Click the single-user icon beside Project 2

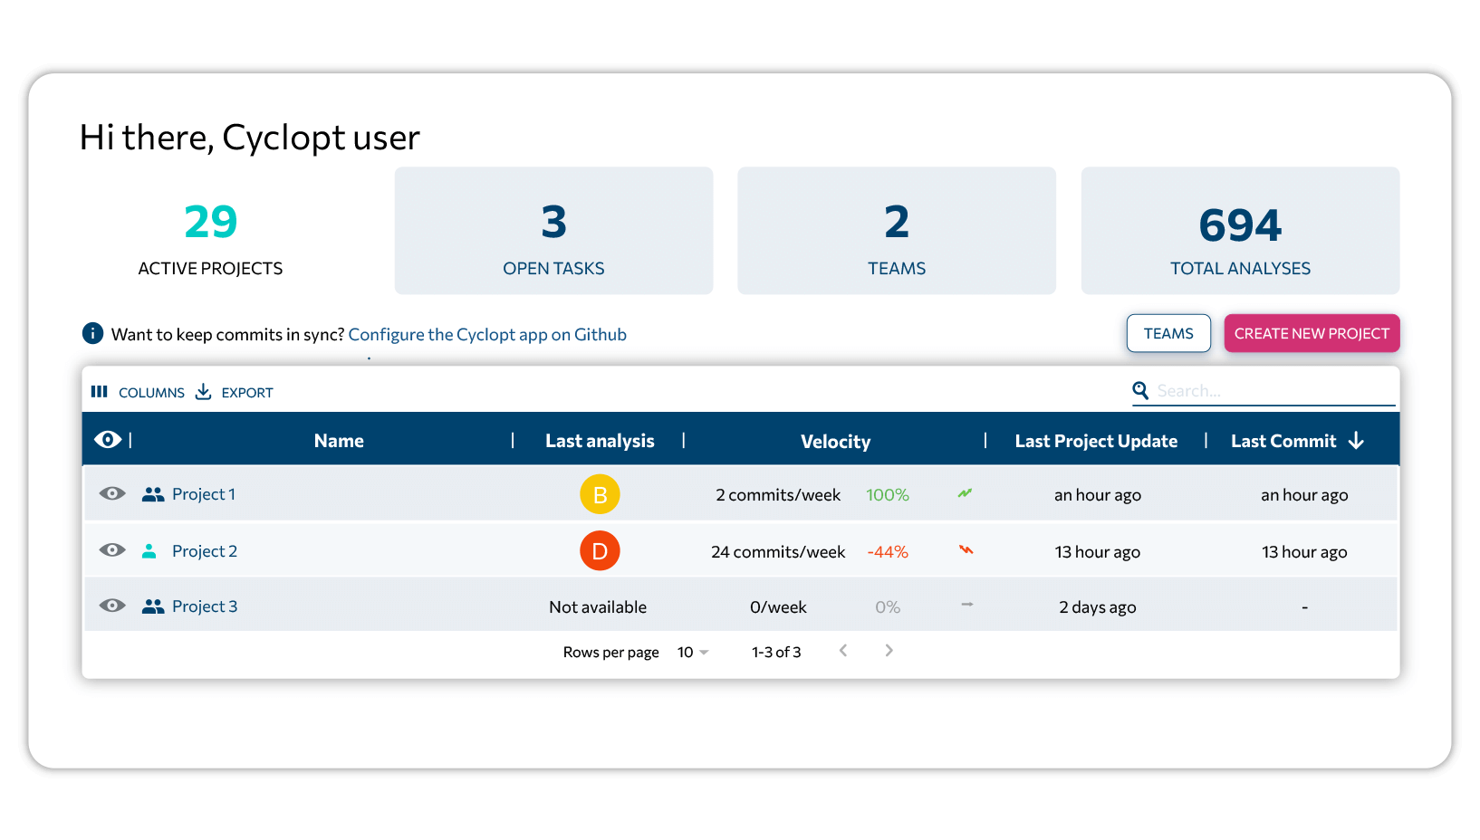point(149,550)
